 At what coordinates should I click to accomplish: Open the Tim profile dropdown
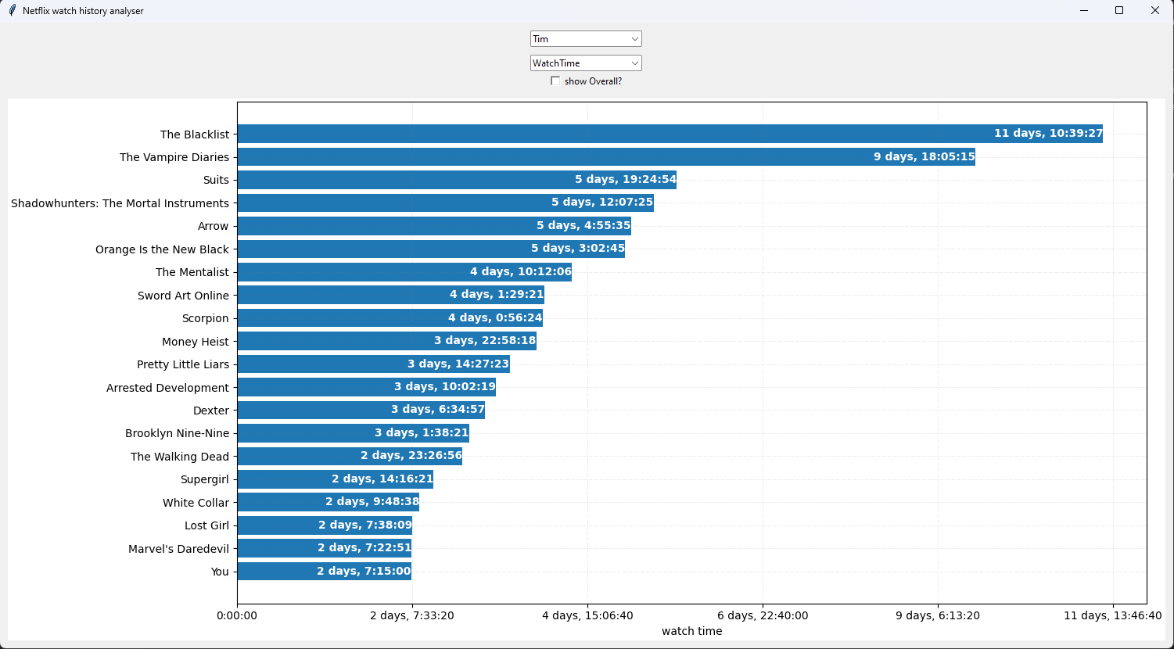[x=586, y=39]
